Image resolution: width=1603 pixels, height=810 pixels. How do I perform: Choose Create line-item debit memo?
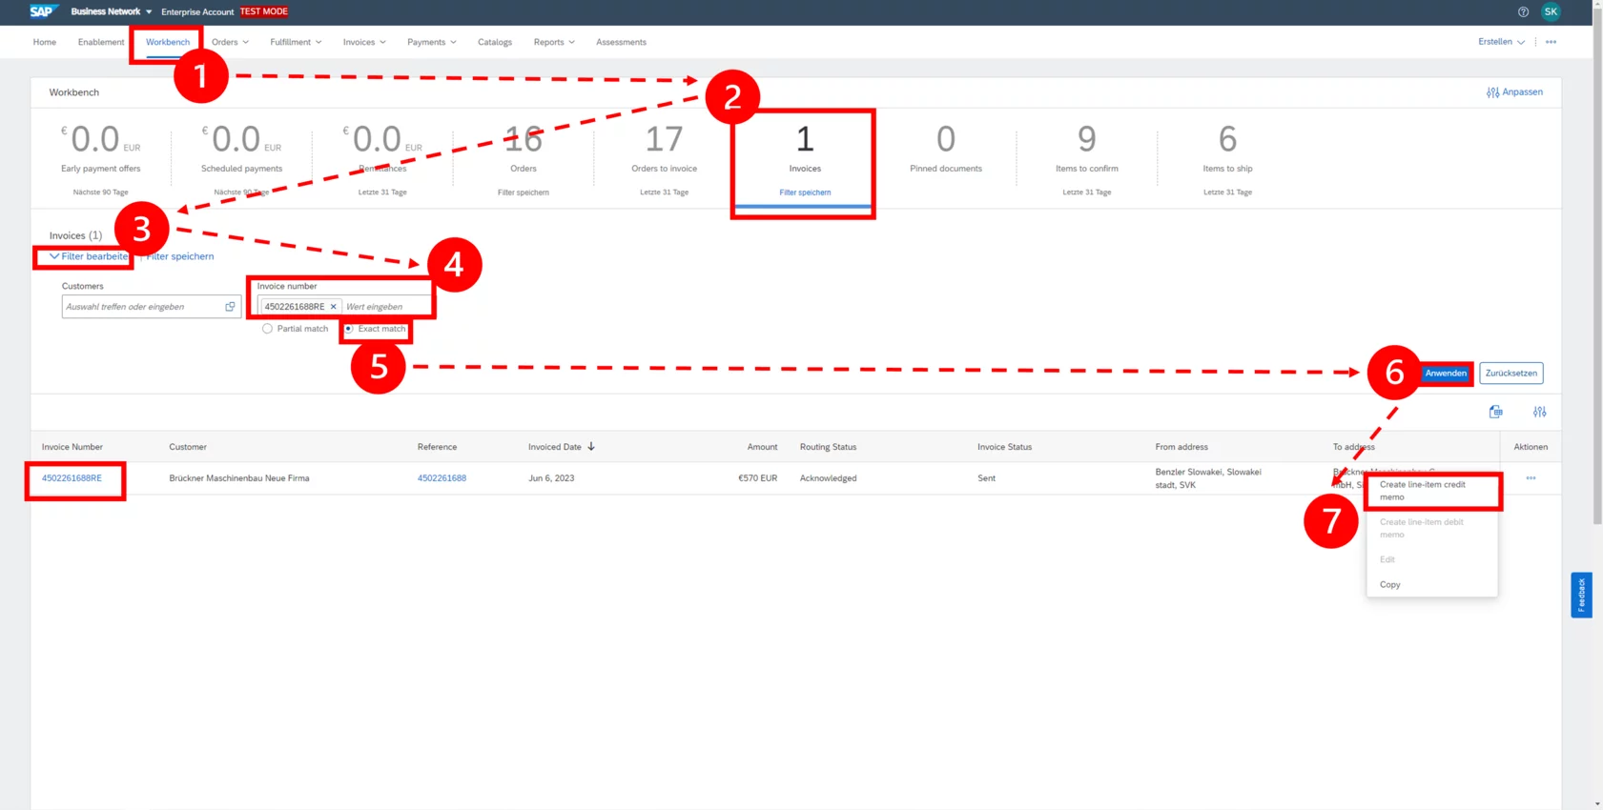(1431, 528)
